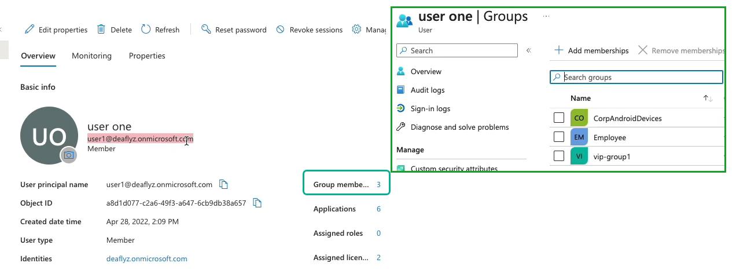Sort groups by Name column arrows
Viewport: 736px width, 274px height.
click(708, 98)
